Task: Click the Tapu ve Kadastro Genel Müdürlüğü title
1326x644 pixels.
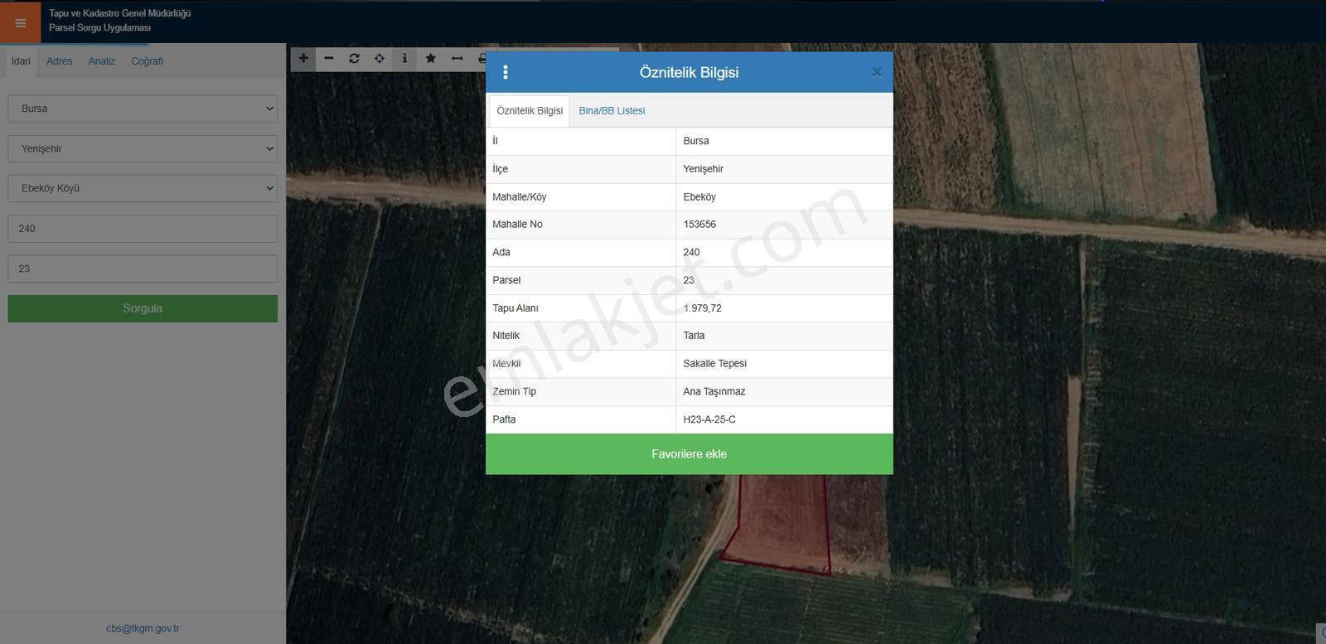Action: pos(120,13)
